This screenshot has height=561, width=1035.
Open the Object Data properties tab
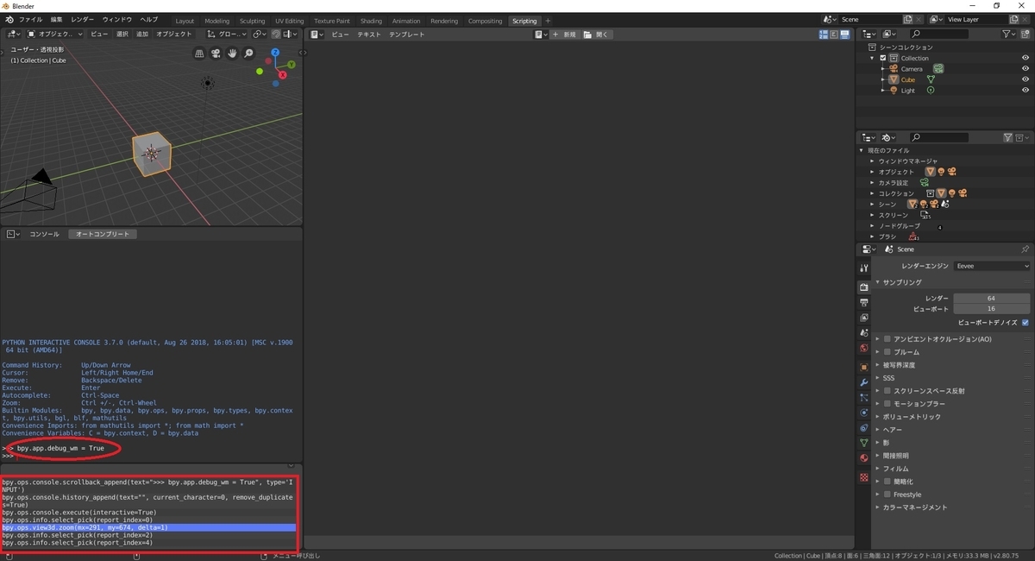(863, 443)
